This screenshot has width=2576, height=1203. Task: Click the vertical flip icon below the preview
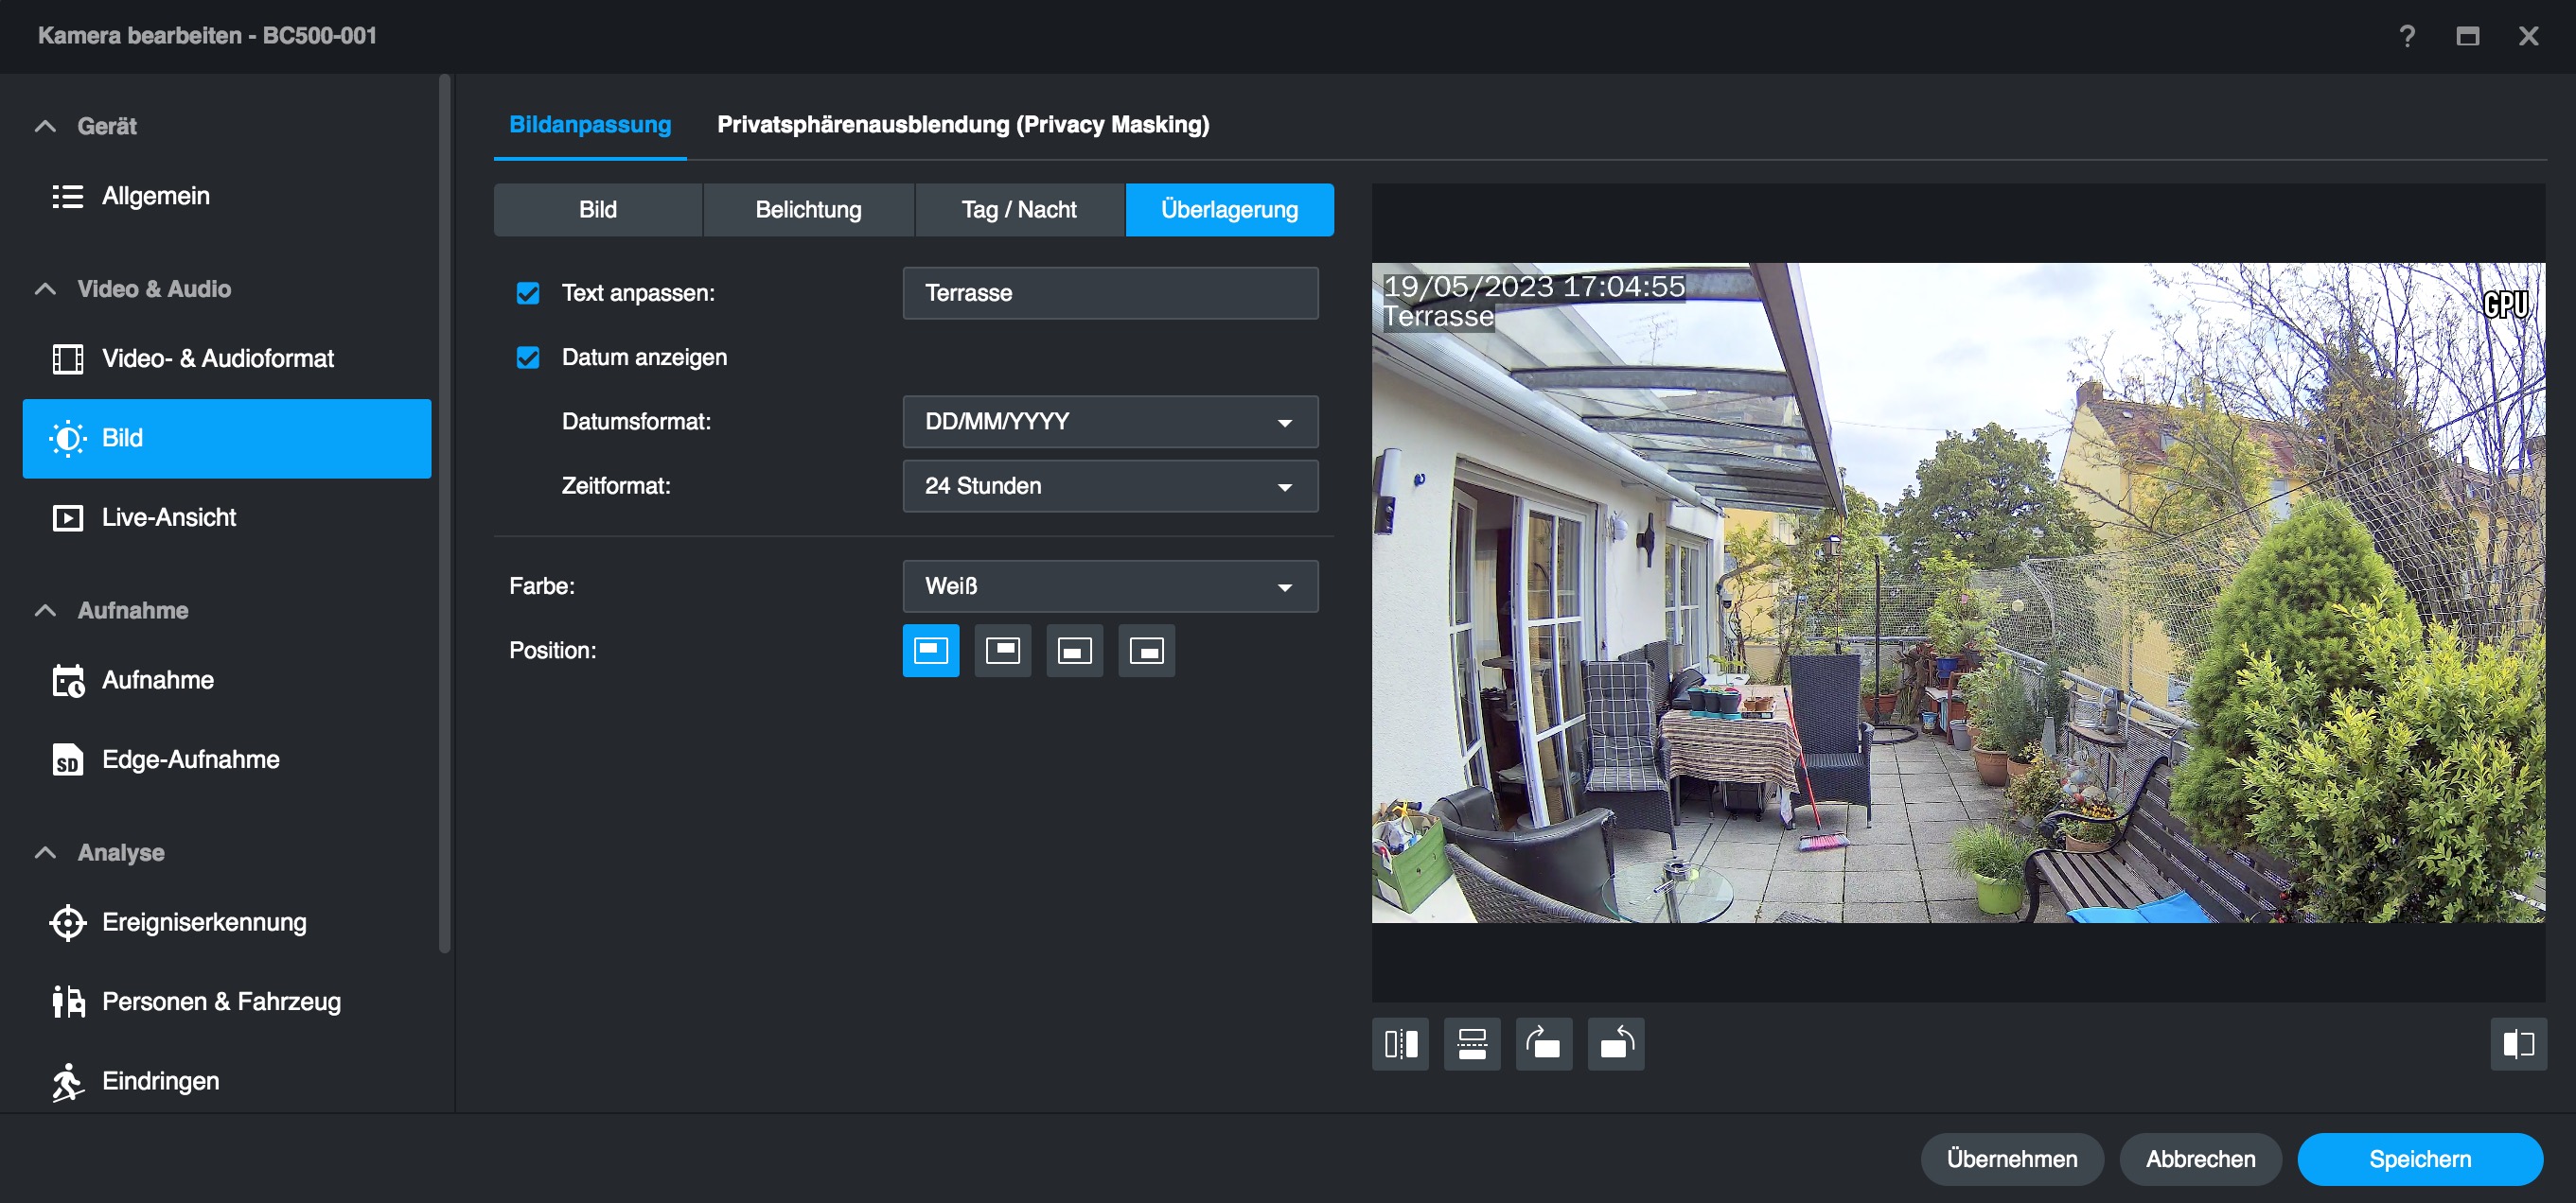(x=1472, y=1044)
